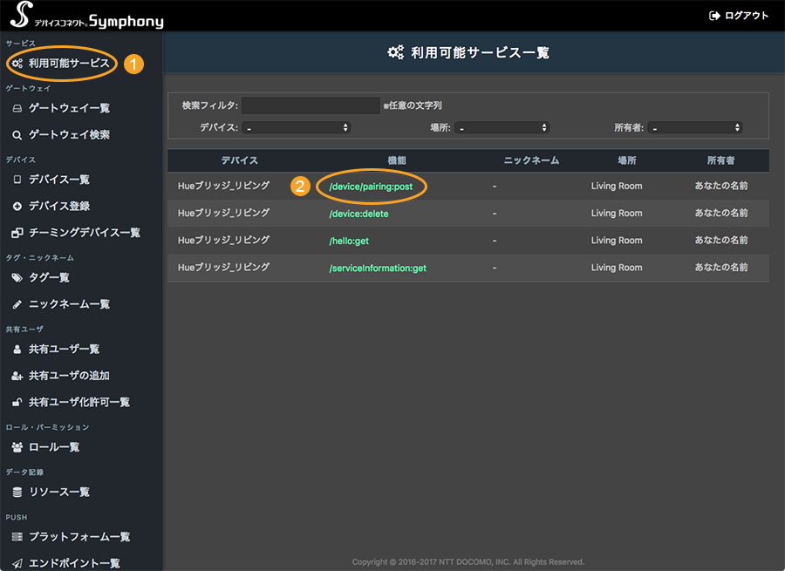Open 共有ユーザの追加 in the sidebar

point(69,376)
